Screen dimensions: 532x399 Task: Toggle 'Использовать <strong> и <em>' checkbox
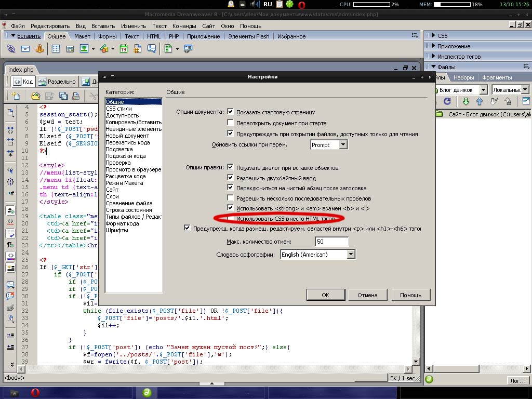click(x=230, y=208)
